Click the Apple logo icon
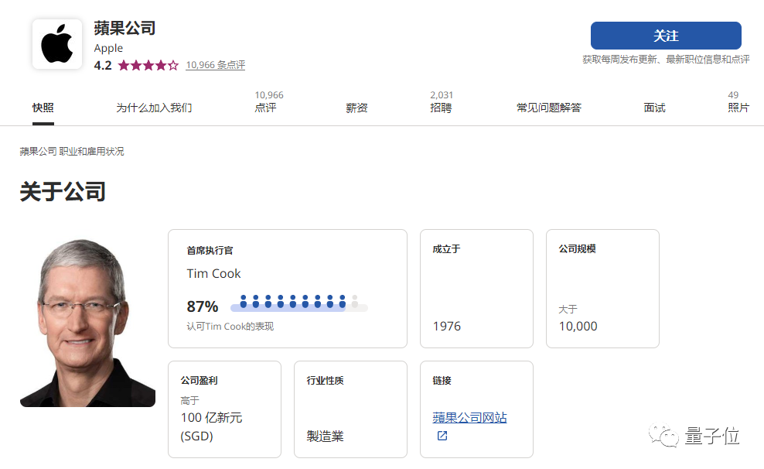 click(56, 43)
